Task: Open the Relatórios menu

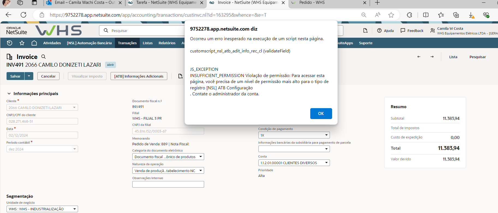Action: (167, 43)
